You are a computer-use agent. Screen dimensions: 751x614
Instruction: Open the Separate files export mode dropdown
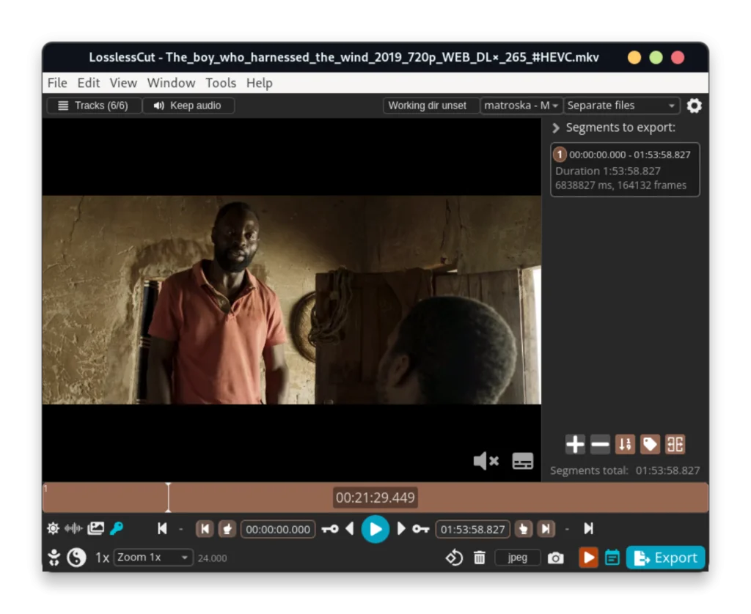click(620, 105)
